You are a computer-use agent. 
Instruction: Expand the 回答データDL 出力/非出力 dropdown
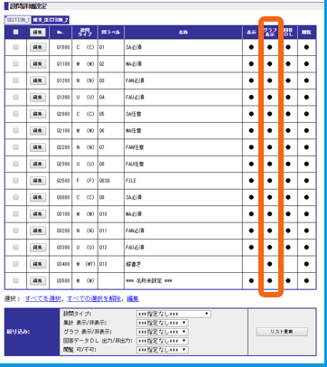click(x=163, y=341)
